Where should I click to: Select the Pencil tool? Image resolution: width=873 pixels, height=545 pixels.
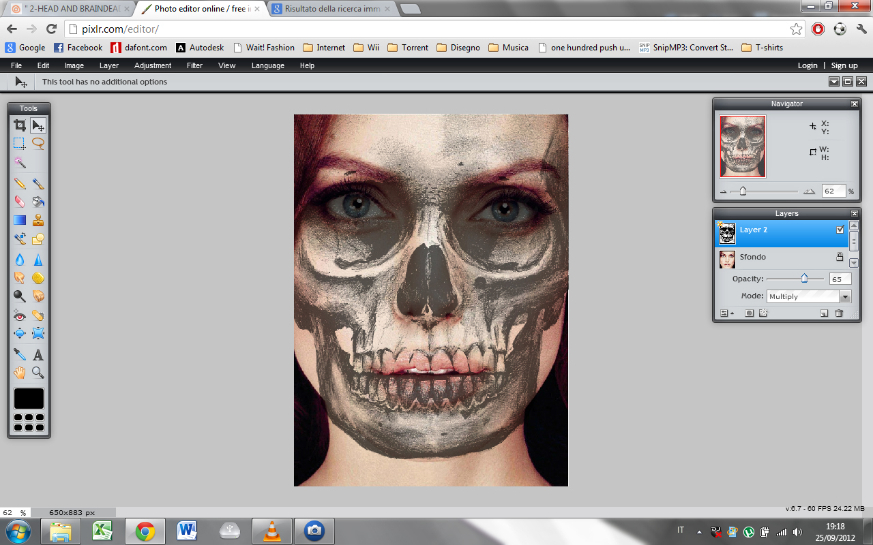(20, 183)
